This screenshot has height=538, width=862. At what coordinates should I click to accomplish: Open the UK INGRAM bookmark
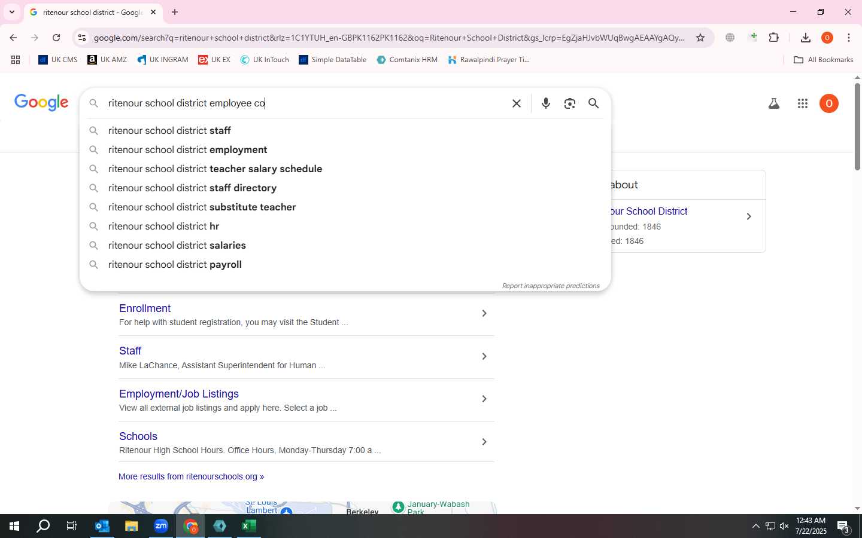tap(163, 60)
